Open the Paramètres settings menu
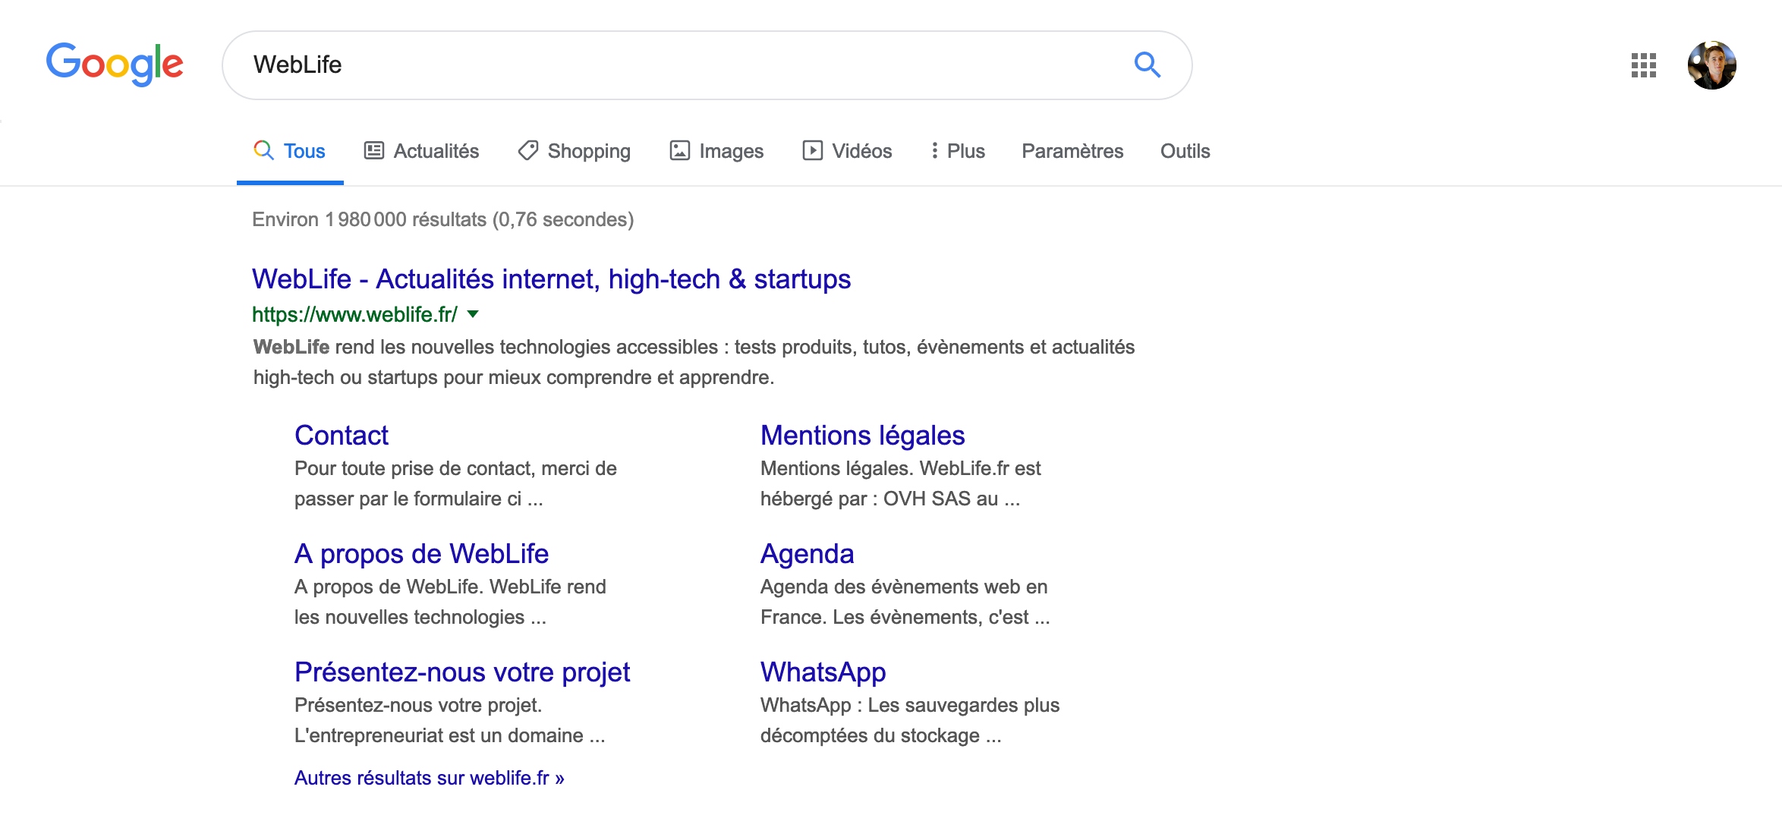1782x815 pixels. click(x=1072, y=151)
